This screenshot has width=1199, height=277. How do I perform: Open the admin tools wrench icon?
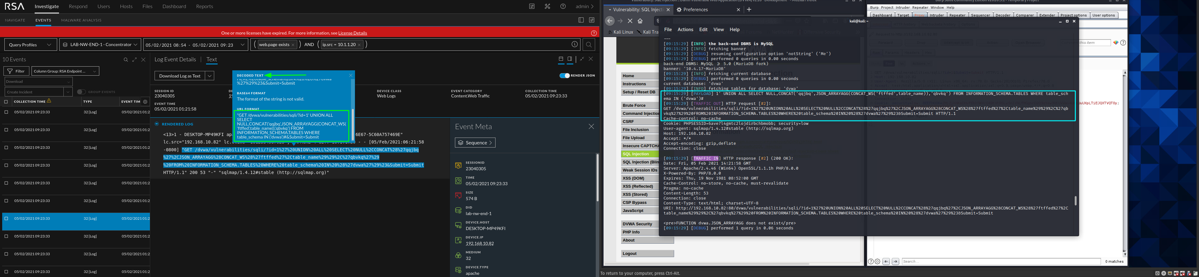pyautogui.click(x=547, y=7)
